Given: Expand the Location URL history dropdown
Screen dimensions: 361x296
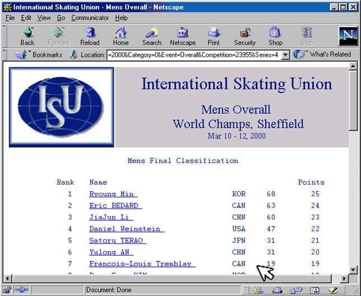Looking at the screenshot, I should click(285, 55).
